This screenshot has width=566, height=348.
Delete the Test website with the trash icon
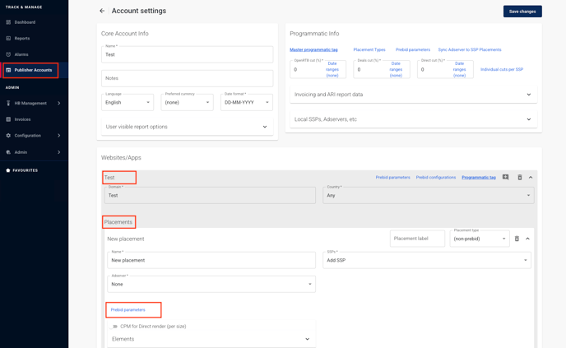(520, 177)
